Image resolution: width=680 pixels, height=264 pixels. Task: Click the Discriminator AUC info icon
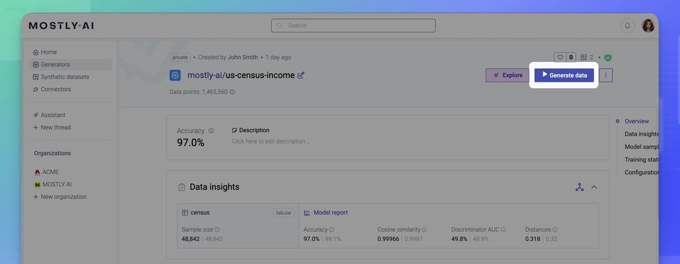click(x=503, y=230)
